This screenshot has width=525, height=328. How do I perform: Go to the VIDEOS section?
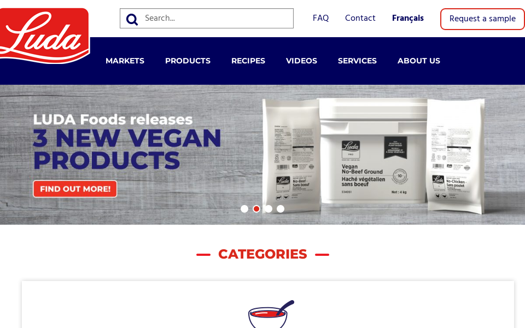(x=301, y=61)
